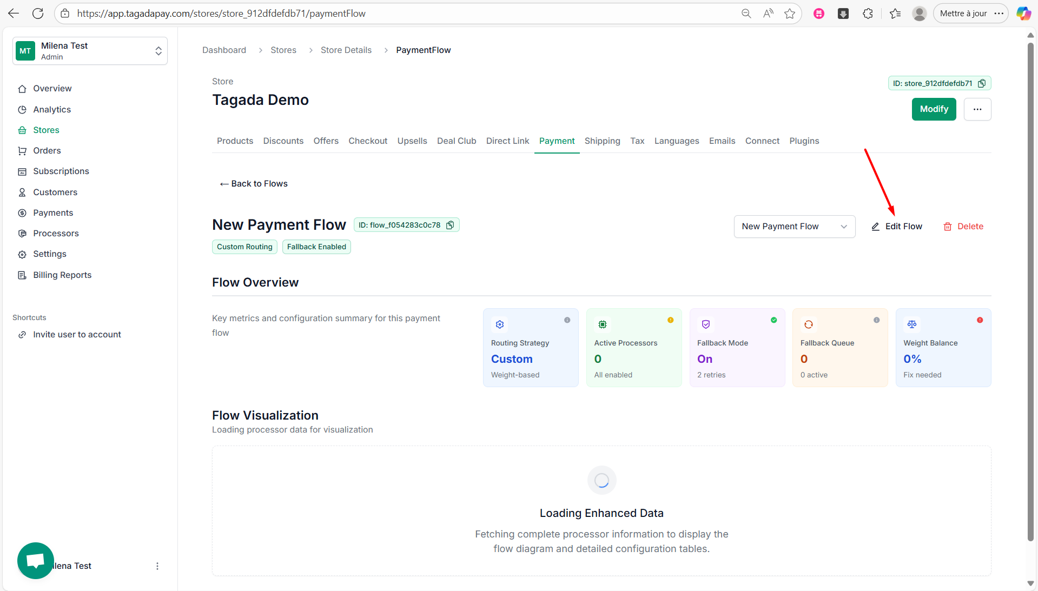Go back using Back to Flows link
Screen dimensions: 1038x591
pos(254,184)
